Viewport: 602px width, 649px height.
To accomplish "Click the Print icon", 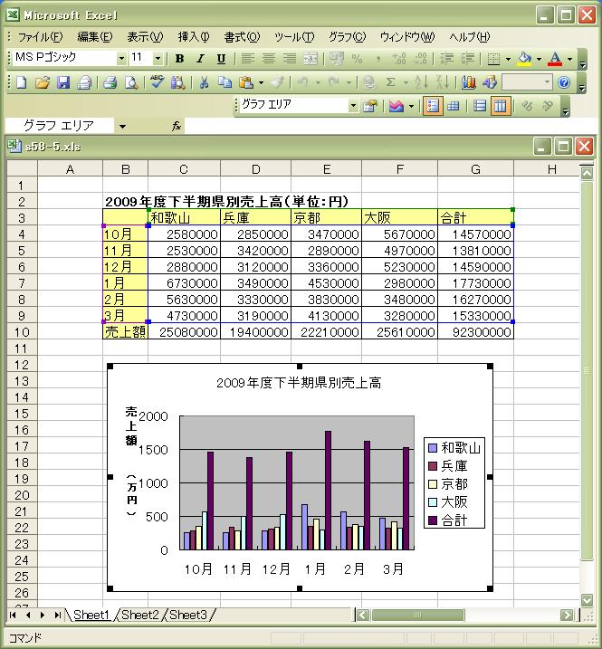I will (110, 82).
